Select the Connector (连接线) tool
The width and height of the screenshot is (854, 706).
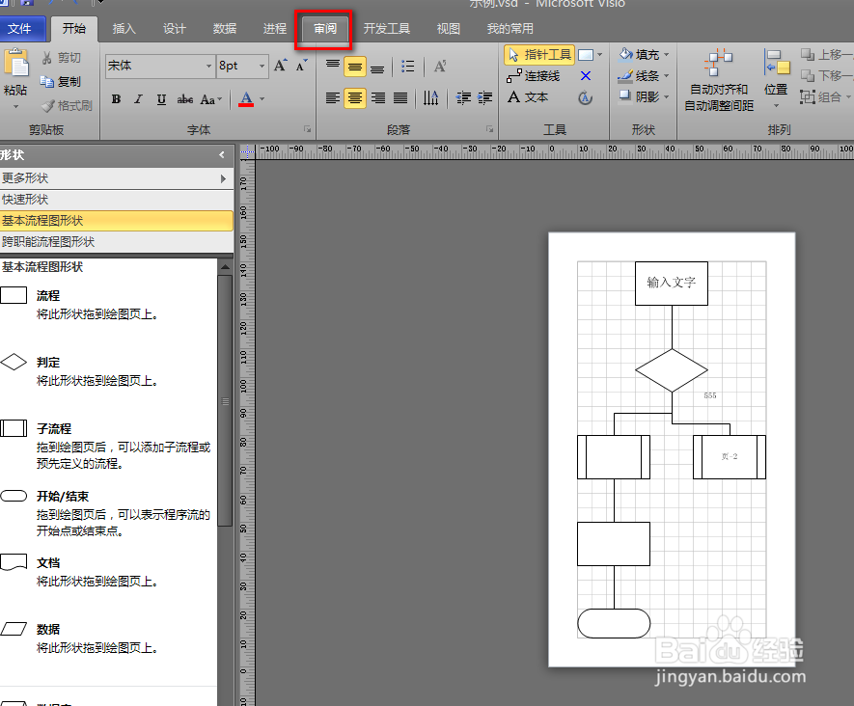click(x=534, y=76)
